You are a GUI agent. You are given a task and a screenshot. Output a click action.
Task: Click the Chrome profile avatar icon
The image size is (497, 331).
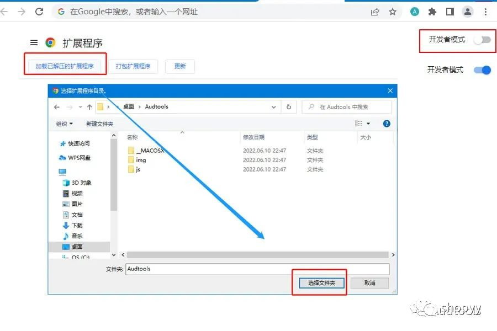[x=467, y=11]
